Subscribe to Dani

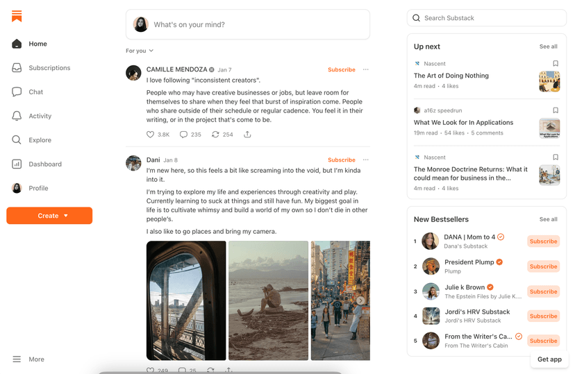[x=342, y=160]
